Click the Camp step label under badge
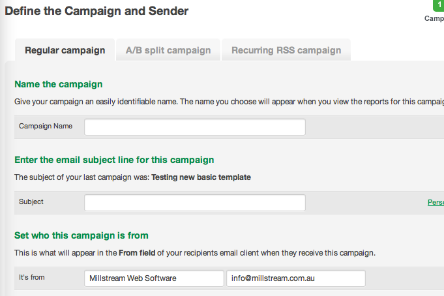This screenshot has height=296, width=444. click(x=434, y=18)
